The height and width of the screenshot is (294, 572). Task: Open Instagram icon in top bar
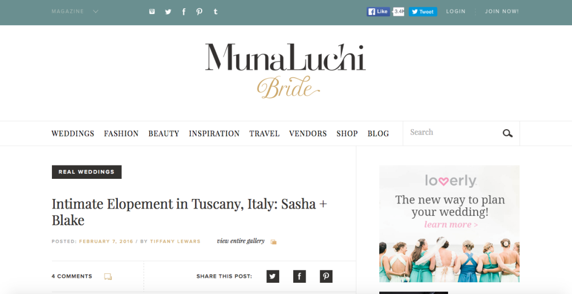[x=152, y=11]
